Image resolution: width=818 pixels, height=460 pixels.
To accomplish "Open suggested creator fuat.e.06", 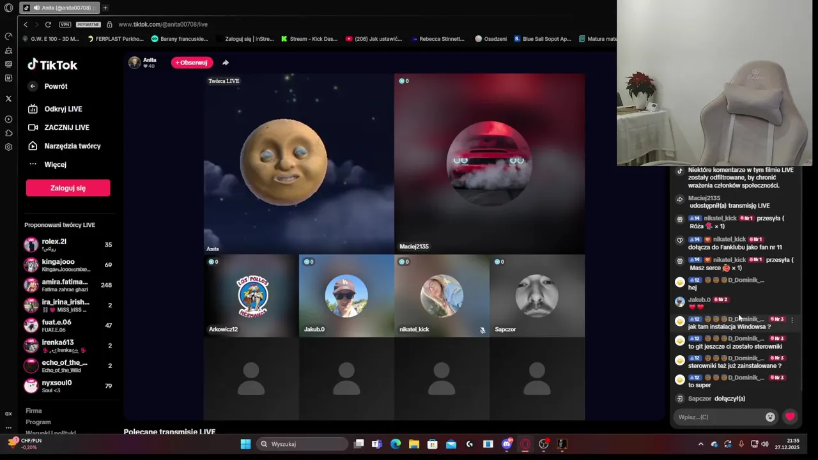I will tap(68, 325).
